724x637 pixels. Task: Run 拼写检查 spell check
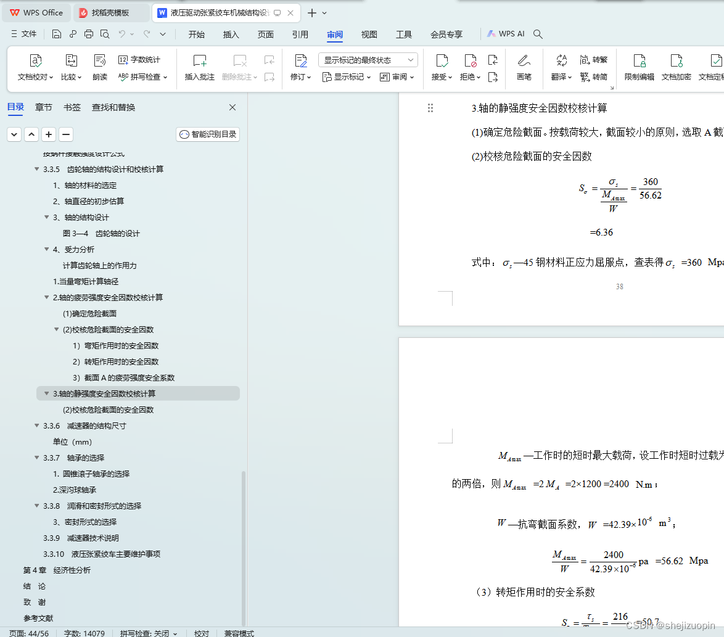(142, 76)
